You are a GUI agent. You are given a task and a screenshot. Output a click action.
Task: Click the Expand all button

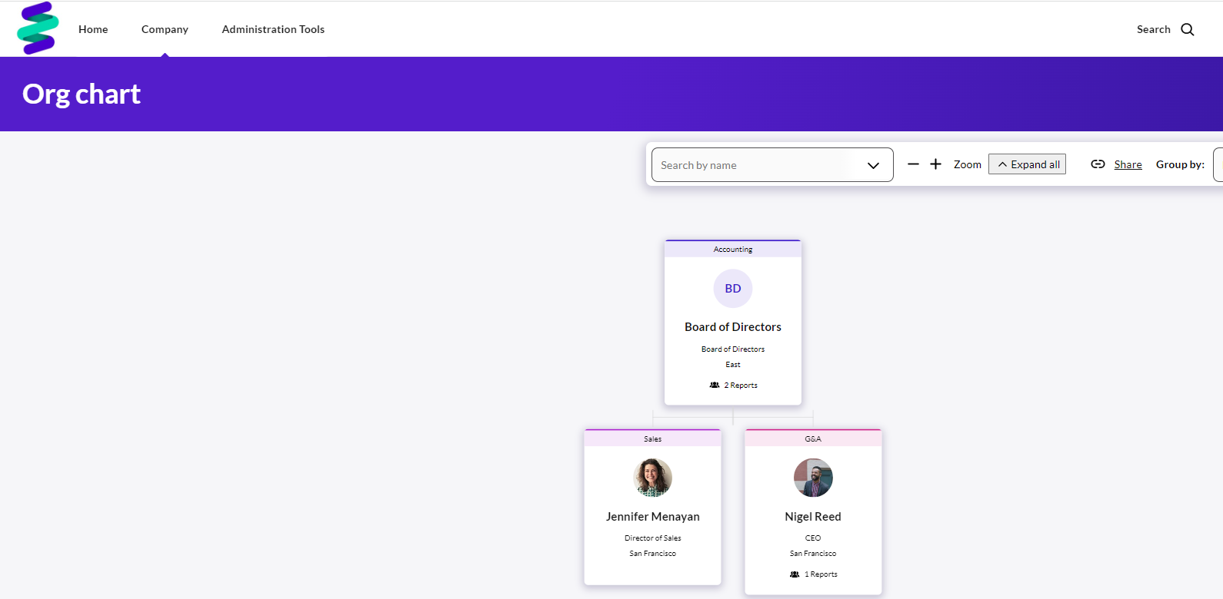click(x=1027, y=164)
